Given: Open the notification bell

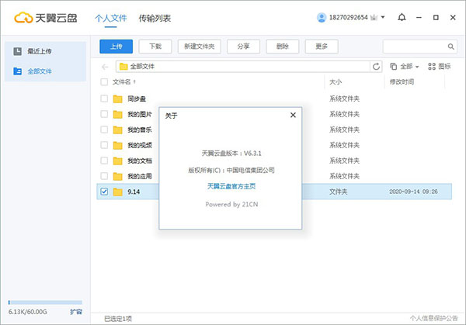Looking at the screenshot, I should coord(402,17).
